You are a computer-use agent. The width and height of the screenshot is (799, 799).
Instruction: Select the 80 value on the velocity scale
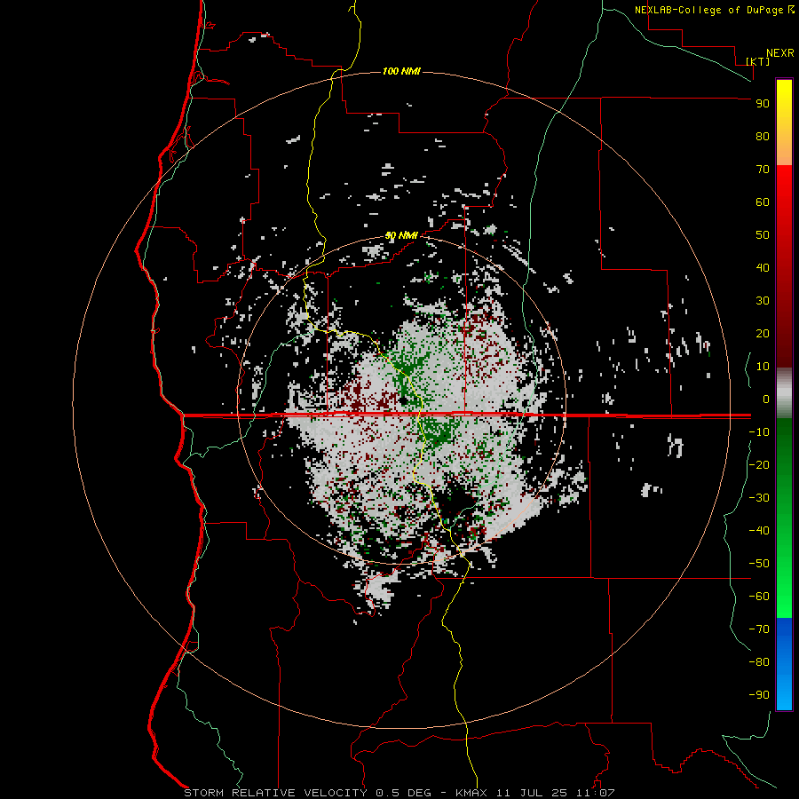[x=763, y=136]
